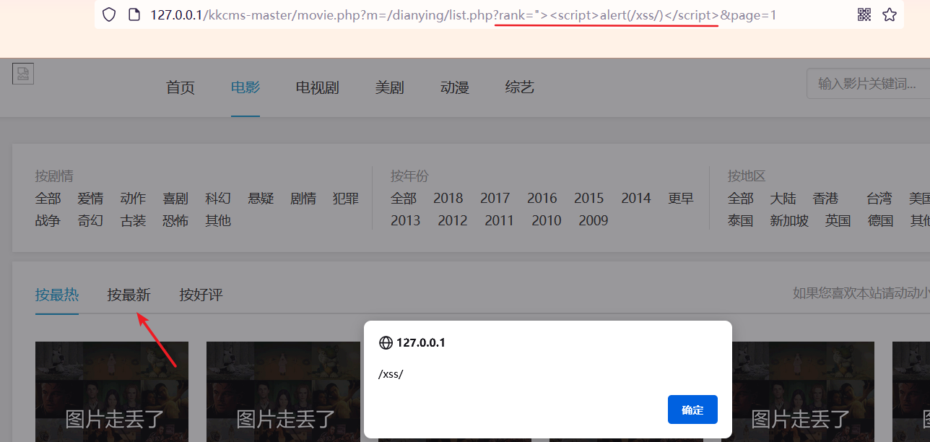Select the 动作 genre filter
The height and width of the screenshot is (442, 930).
coord(133,198)
